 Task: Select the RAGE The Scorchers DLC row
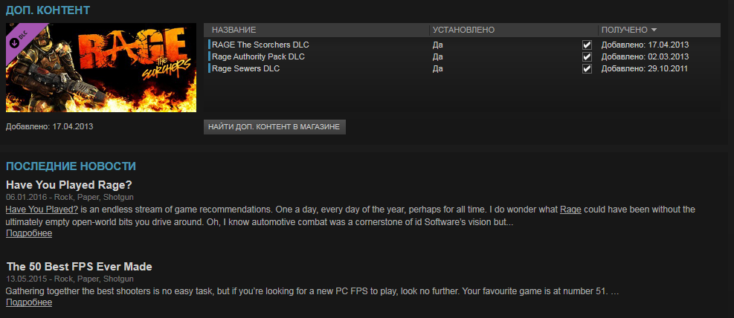pyautogui.click(x=260, y=45)
